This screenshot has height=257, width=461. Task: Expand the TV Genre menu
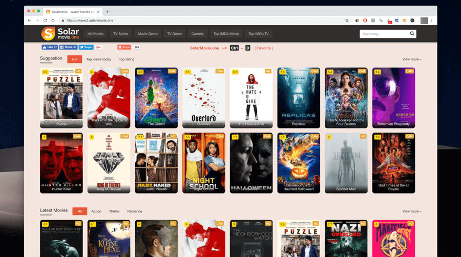coord(174,34)
